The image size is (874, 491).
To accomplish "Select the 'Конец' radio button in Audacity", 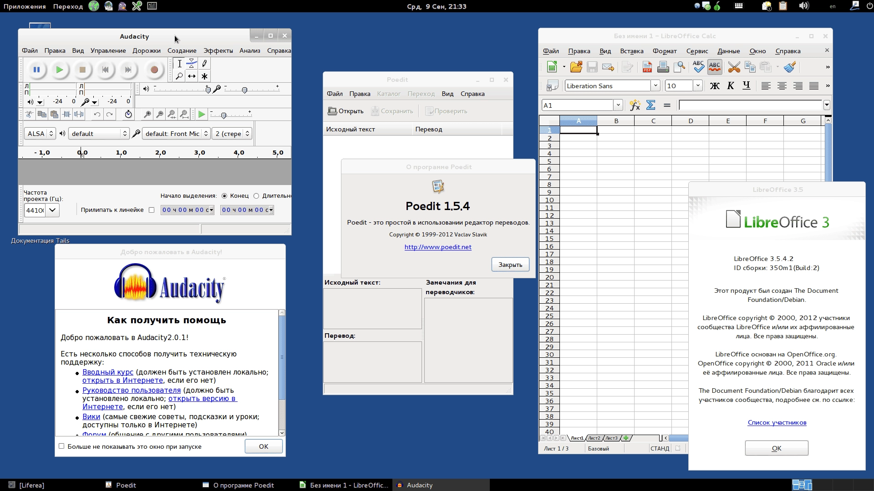I will pos(224,196).
